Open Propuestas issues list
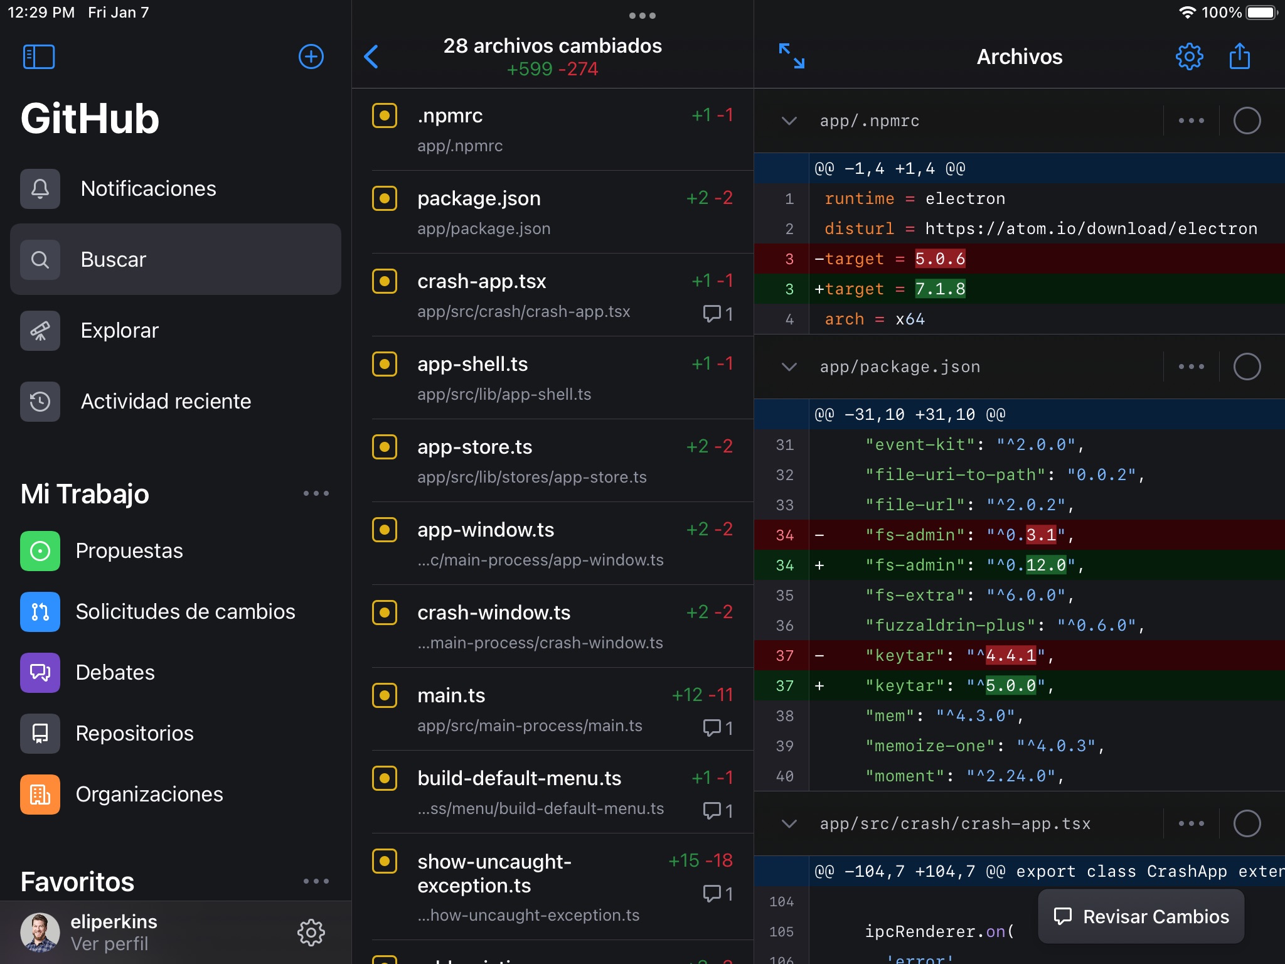 click(176, 550)
